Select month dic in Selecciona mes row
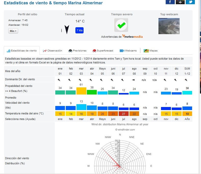Screen dimensions: 201x174 (x=177, y=119)
